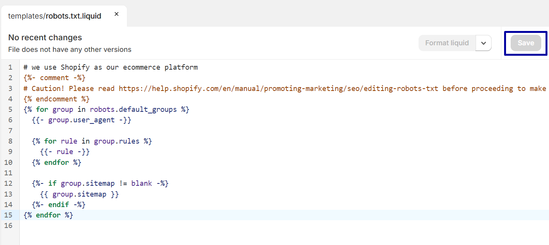Click the "{% endcomment %}" line

pyautogui.click(x=57, y=99)
